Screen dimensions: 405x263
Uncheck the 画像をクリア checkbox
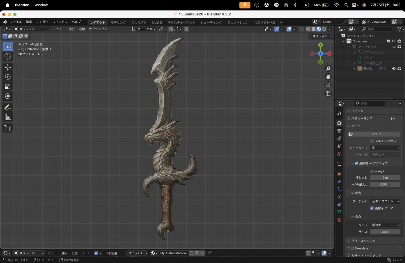[372, 208]
